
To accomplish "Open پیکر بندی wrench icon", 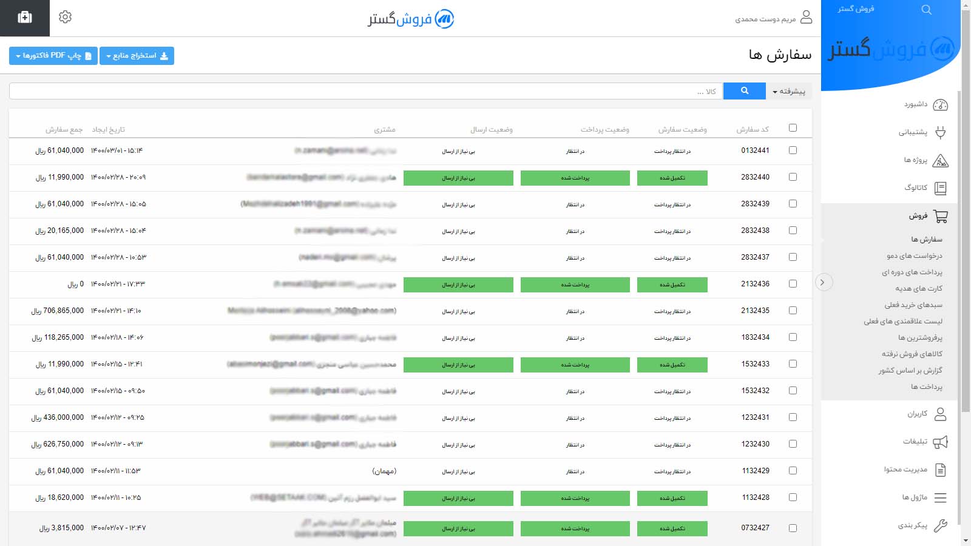I will [940, 526].
